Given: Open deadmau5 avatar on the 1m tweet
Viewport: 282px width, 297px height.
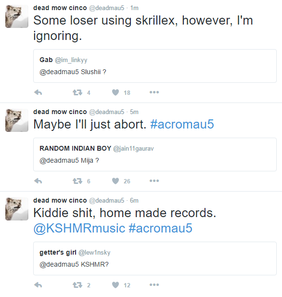Looking at the screenshot, I should (17, 16).
